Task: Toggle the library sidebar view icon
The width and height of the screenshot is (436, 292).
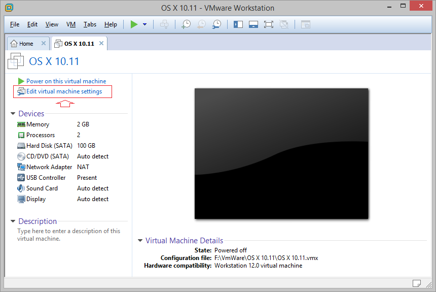Action: 238,24
